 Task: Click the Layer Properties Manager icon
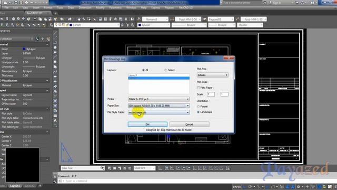(52, 25)
